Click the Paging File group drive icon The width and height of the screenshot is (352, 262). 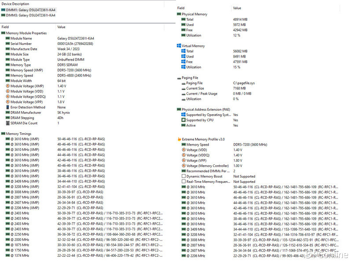click(x=179, y=78)
